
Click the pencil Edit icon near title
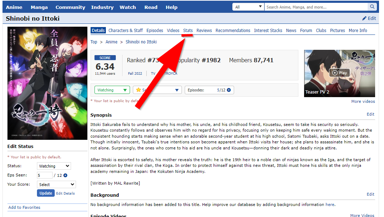point(364,18)
